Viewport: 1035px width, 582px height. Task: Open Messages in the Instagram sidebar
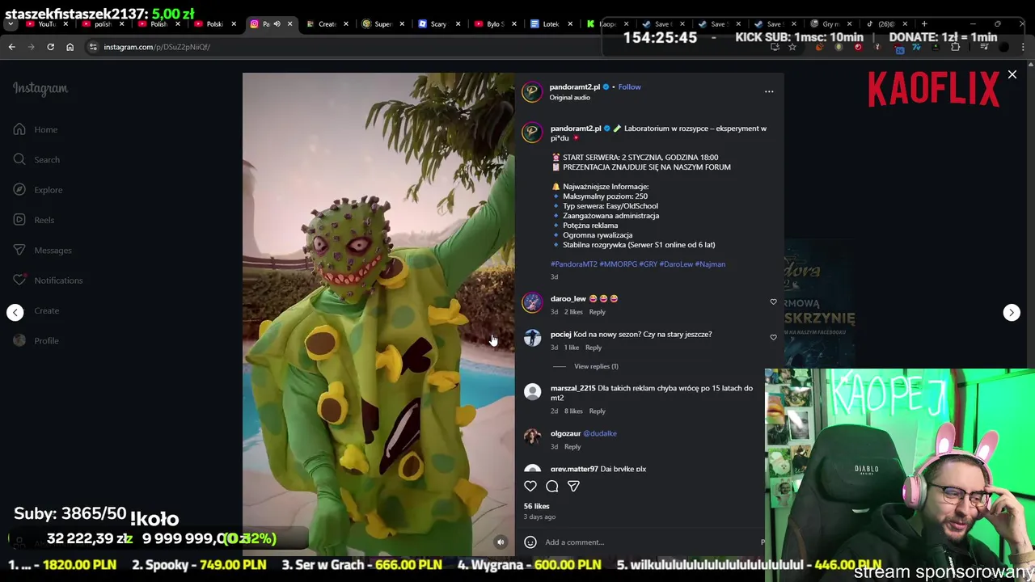click(x=43, y=250)
